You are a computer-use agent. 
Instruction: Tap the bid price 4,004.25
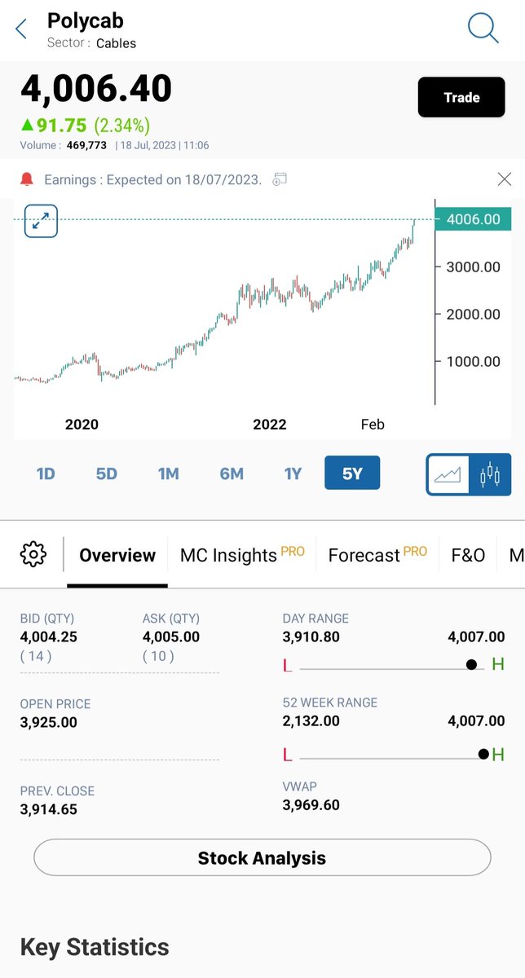49,637
